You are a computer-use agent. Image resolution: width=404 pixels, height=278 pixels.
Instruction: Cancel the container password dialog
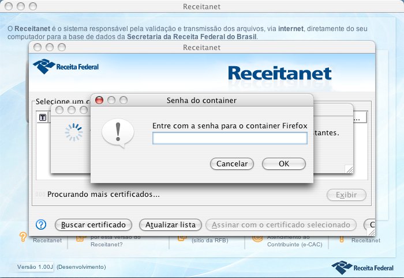(232, 163)
